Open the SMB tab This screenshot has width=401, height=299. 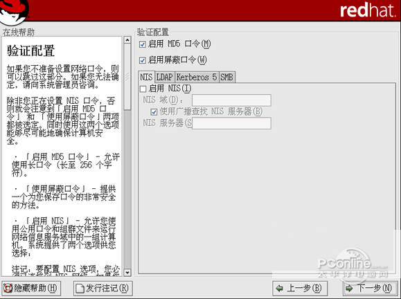tap(227, 78)
